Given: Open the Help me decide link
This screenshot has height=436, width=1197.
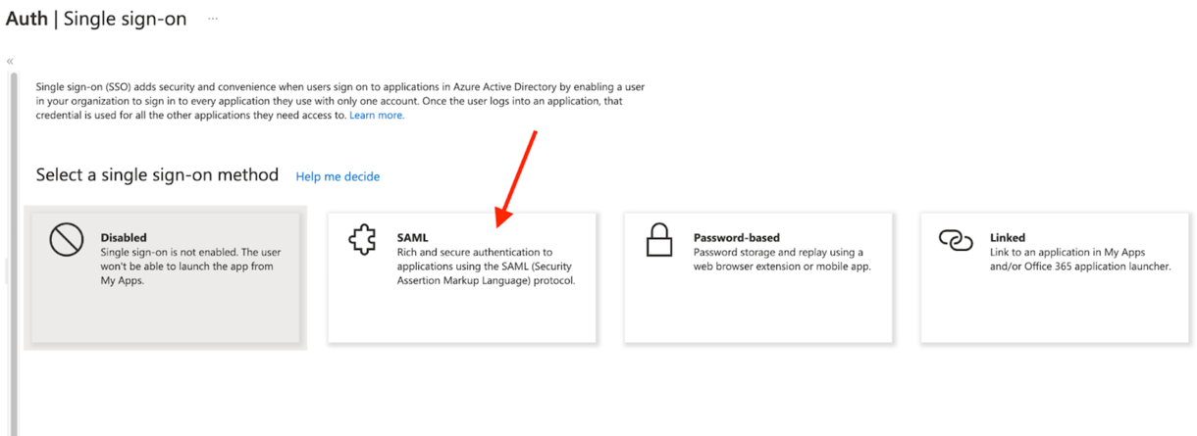Looking at the screenshot, I should (338, 177).
